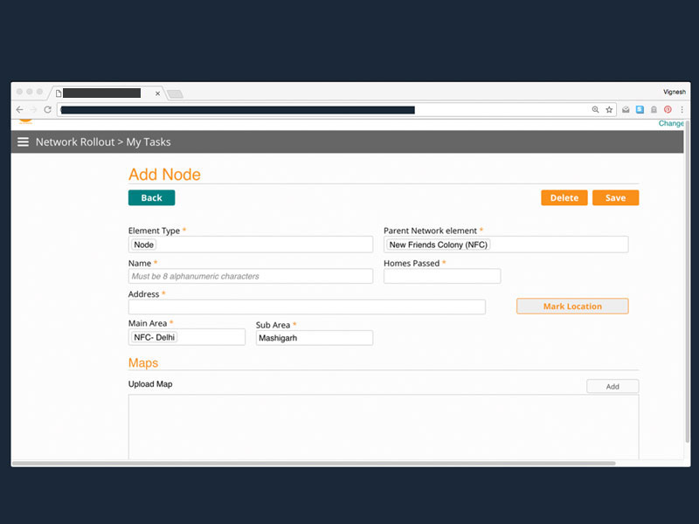This screenshot has width=699, height=524.
Task: Click the mail envelope extension icon
Action: point(626,110)
